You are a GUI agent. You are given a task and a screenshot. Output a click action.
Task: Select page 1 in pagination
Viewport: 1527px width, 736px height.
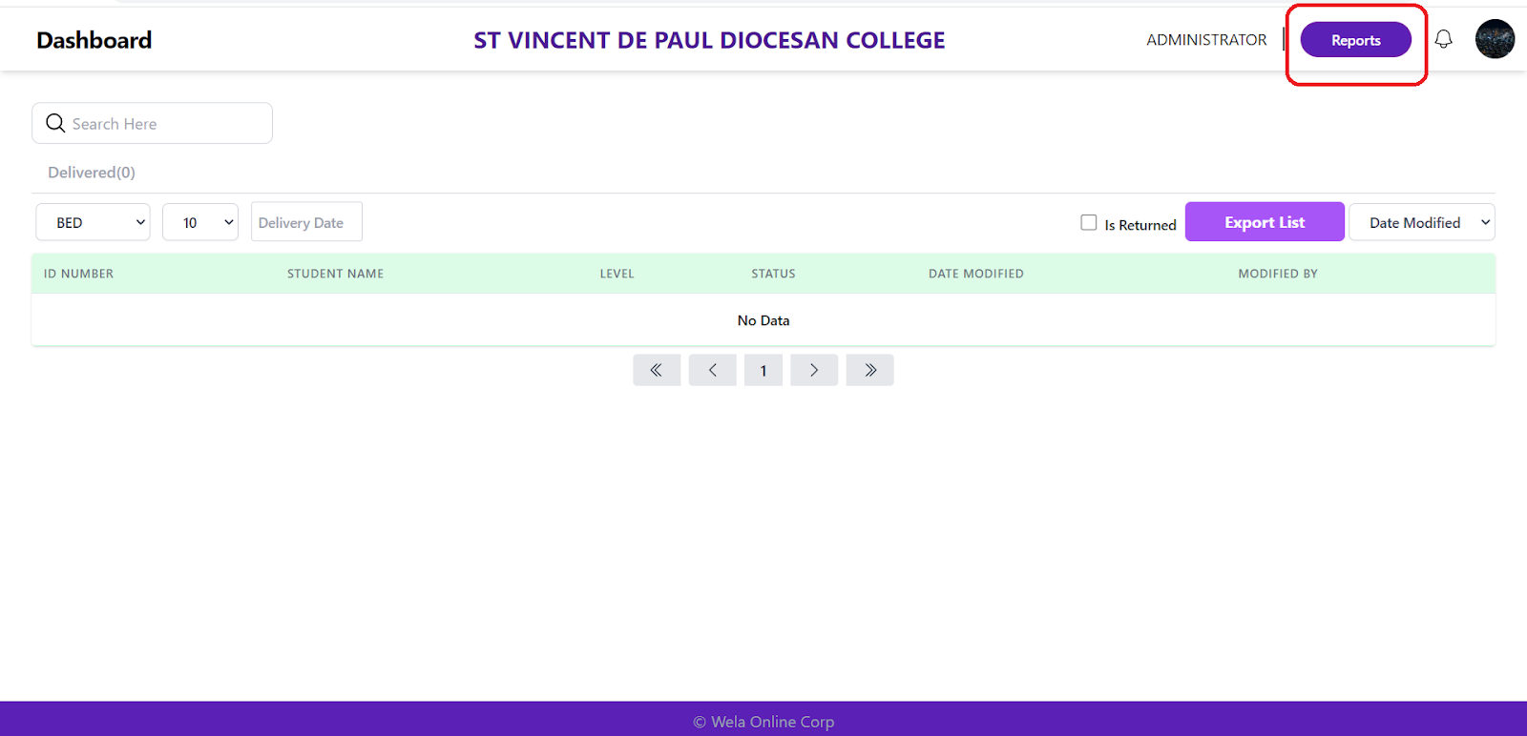point(763,370)
